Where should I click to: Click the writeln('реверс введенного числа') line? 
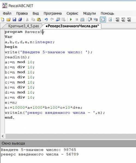(x=55, y=113)
